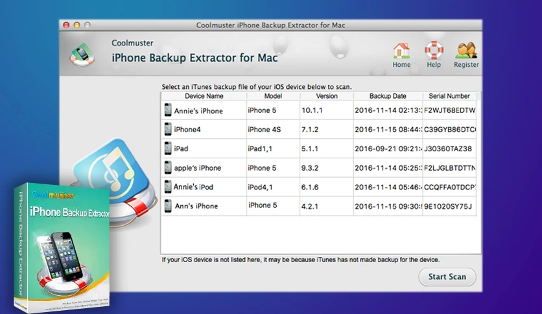The width and height of the screenshot is (542, 314).
Task: Click version 10.1.1 cell
Action: tap(327, 110)
